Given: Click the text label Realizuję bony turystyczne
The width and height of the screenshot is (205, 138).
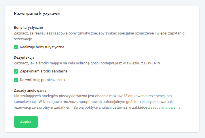Looking at the screenshot, I should point(42,47).
